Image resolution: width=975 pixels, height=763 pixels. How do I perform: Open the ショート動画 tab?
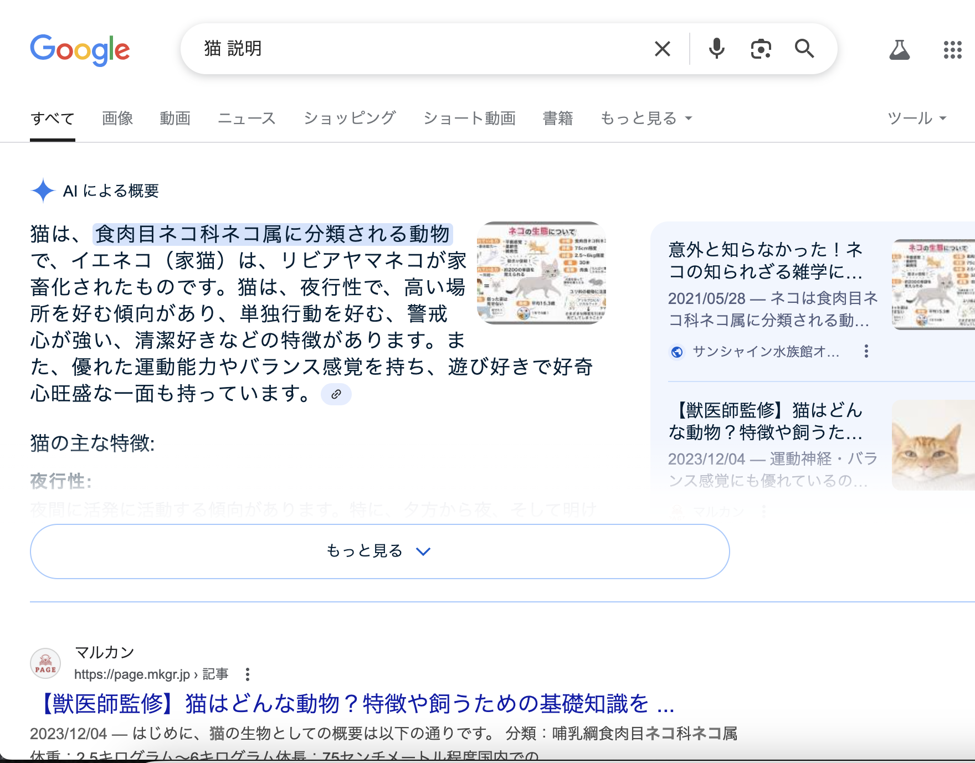click(x=470, y=118)
